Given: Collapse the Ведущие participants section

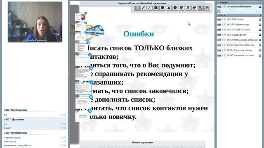Looking at the screenshot, I should (x=218, y=3).
